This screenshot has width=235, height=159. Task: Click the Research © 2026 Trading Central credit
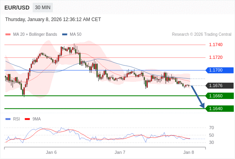[202, 35]
